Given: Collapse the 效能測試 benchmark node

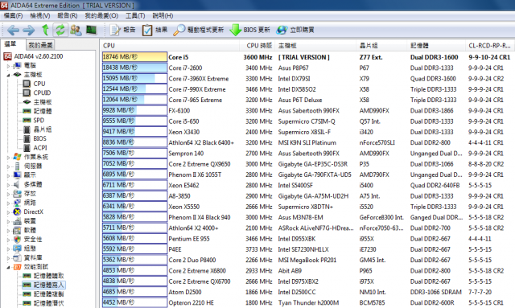Looking at the screenshot, I should (x=9, y=267).
